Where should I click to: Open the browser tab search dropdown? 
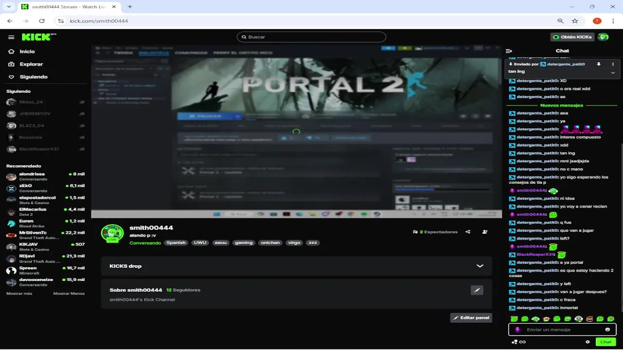pyautogui.click(x=9, y=7)
